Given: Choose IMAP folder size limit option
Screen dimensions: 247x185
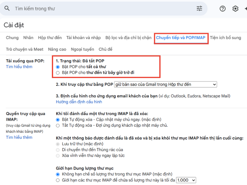Looking at the screenshot, I should coord(57,180).
